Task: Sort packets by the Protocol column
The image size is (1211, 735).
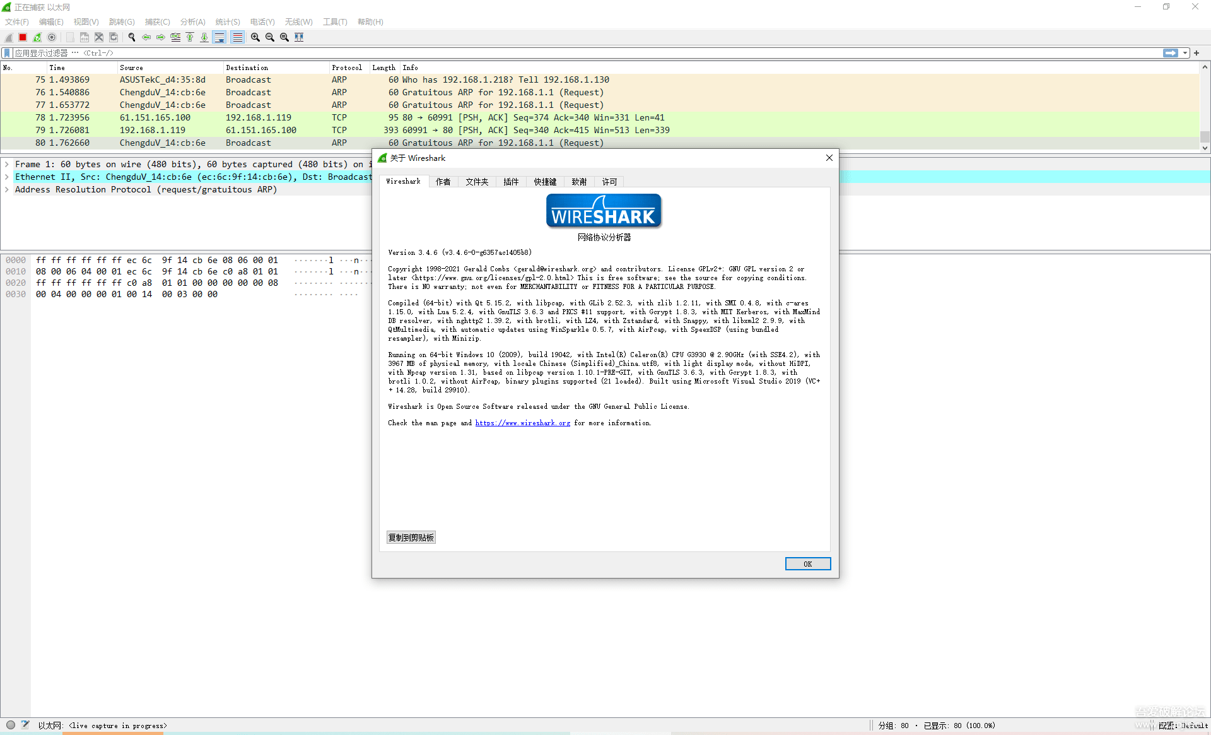Action: pyautogui.click(x=349, y=68)
